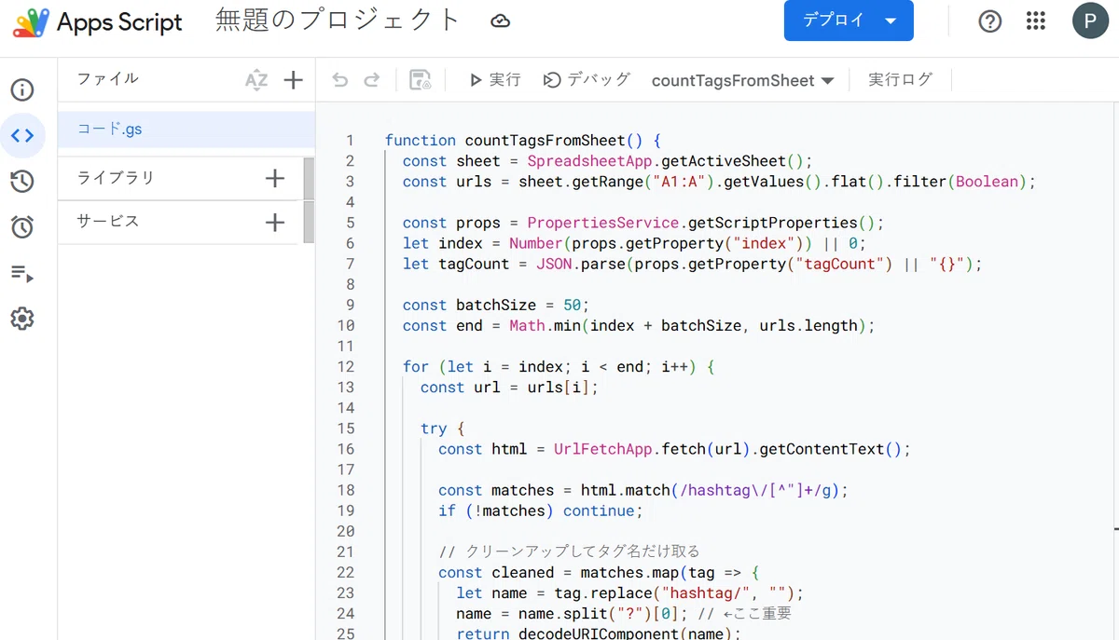Click the サービス section label
Image resolution: width=1119 pixels, height=640 pixels.
(108, 222)
